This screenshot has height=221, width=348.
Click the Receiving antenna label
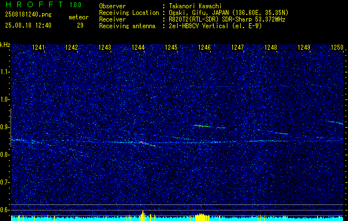[127, 26]
